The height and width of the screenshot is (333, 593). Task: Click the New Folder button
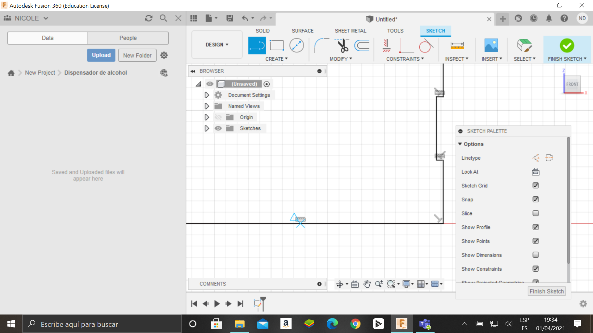coord(137,55)
